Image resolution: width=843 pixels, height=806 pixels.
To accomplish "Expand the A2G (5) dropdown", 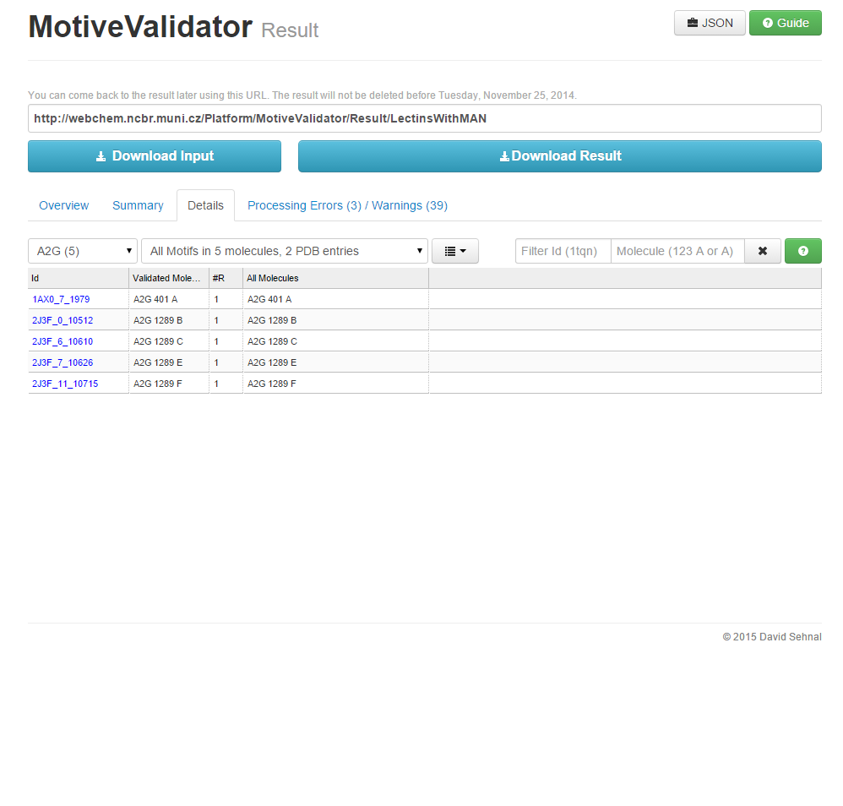I will 83,251.
